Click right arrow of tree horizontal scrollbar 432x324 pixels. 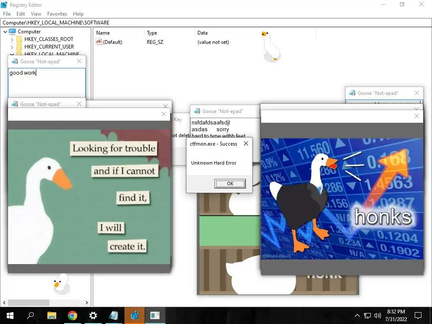point(87,303)
